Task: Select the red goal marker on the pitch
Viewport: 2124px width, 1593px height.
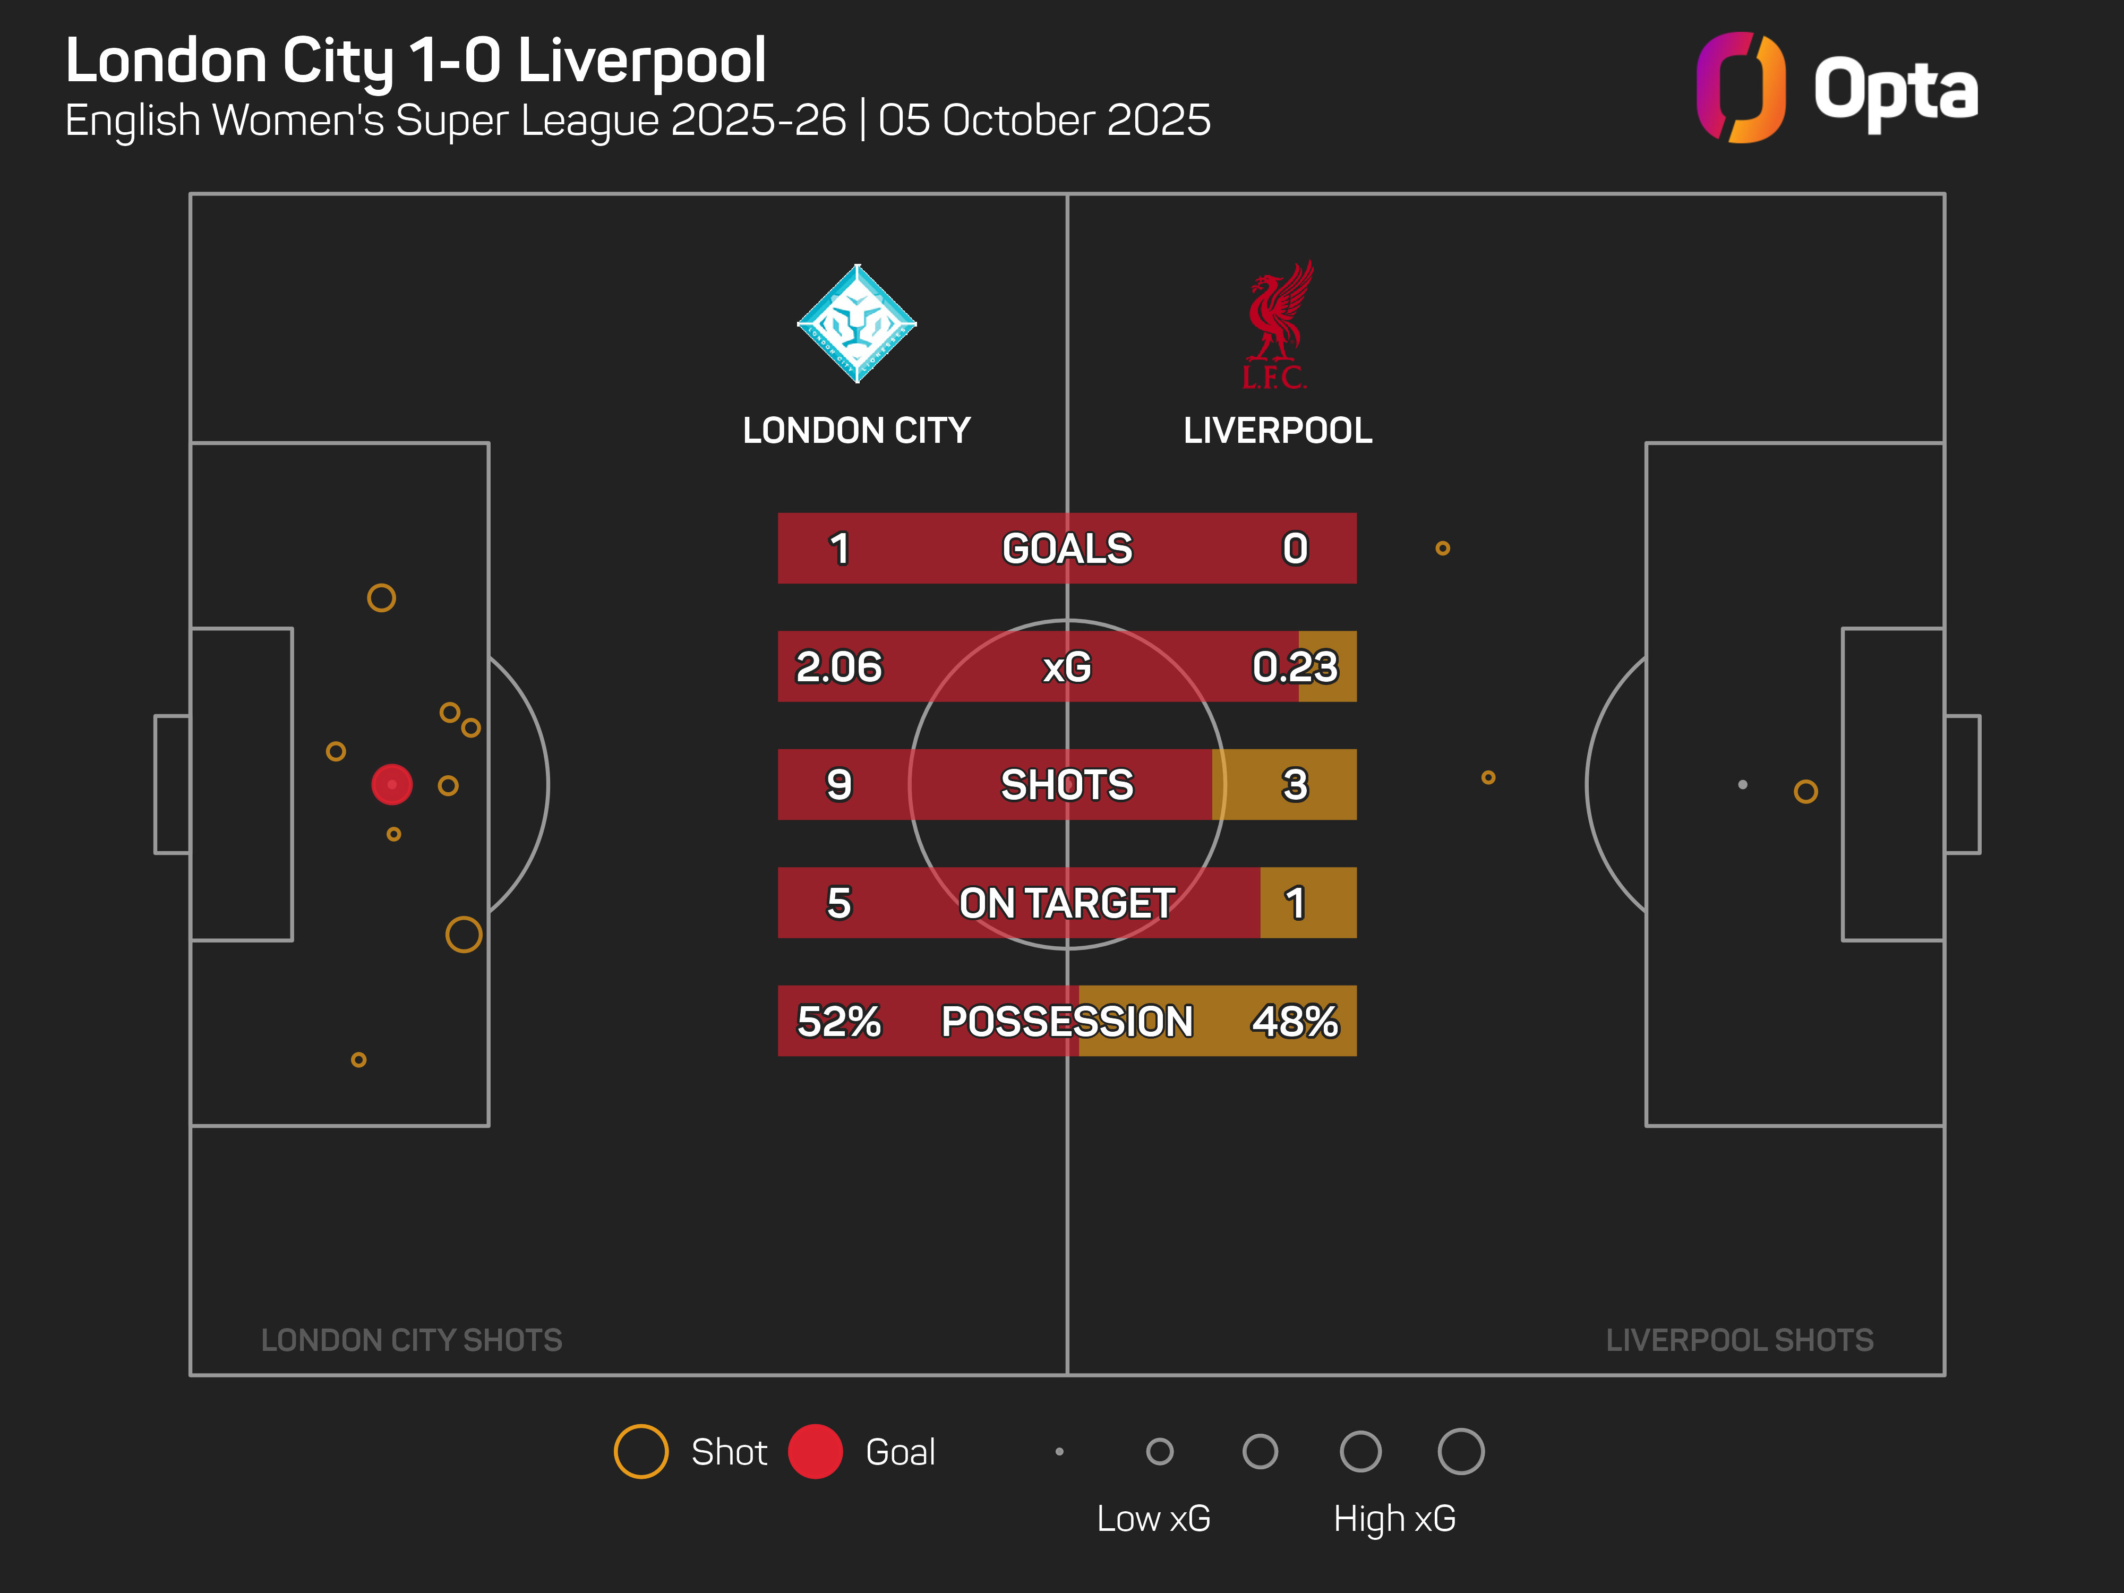Action: point(392,784)
